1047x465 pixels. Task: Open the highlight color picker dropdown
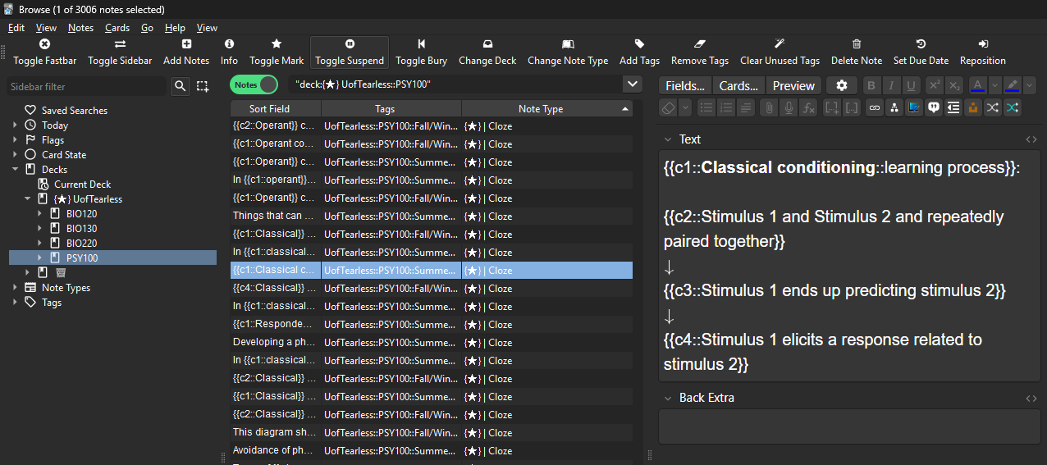tap(1030, 85)
